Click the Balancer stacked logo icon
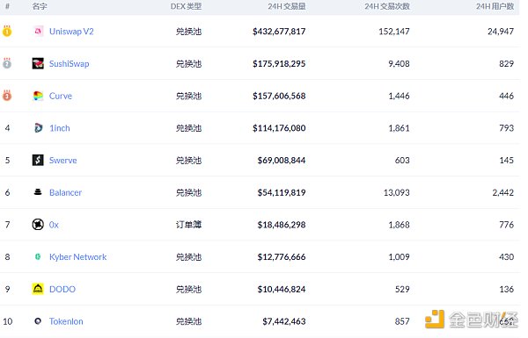Viewport: 528px width, 338px height. [38, 192]
